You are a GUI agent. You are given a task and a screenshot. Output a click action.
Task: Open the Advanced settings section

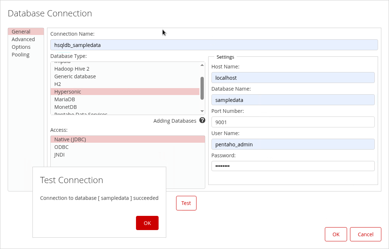point(23,39)
